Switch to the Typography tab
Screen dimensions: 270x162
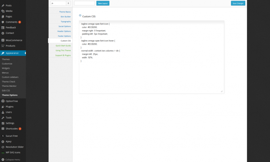tap(65, 22)
